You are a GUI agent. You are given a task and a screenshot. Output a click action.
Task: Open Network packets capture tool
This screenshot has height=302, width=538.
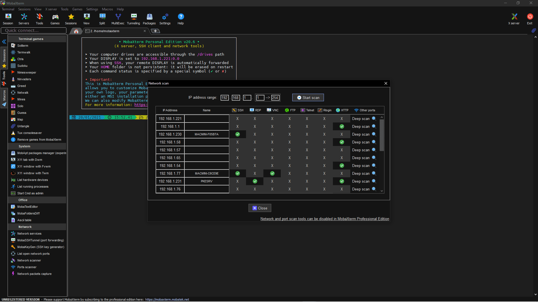[x=34, y=274]
